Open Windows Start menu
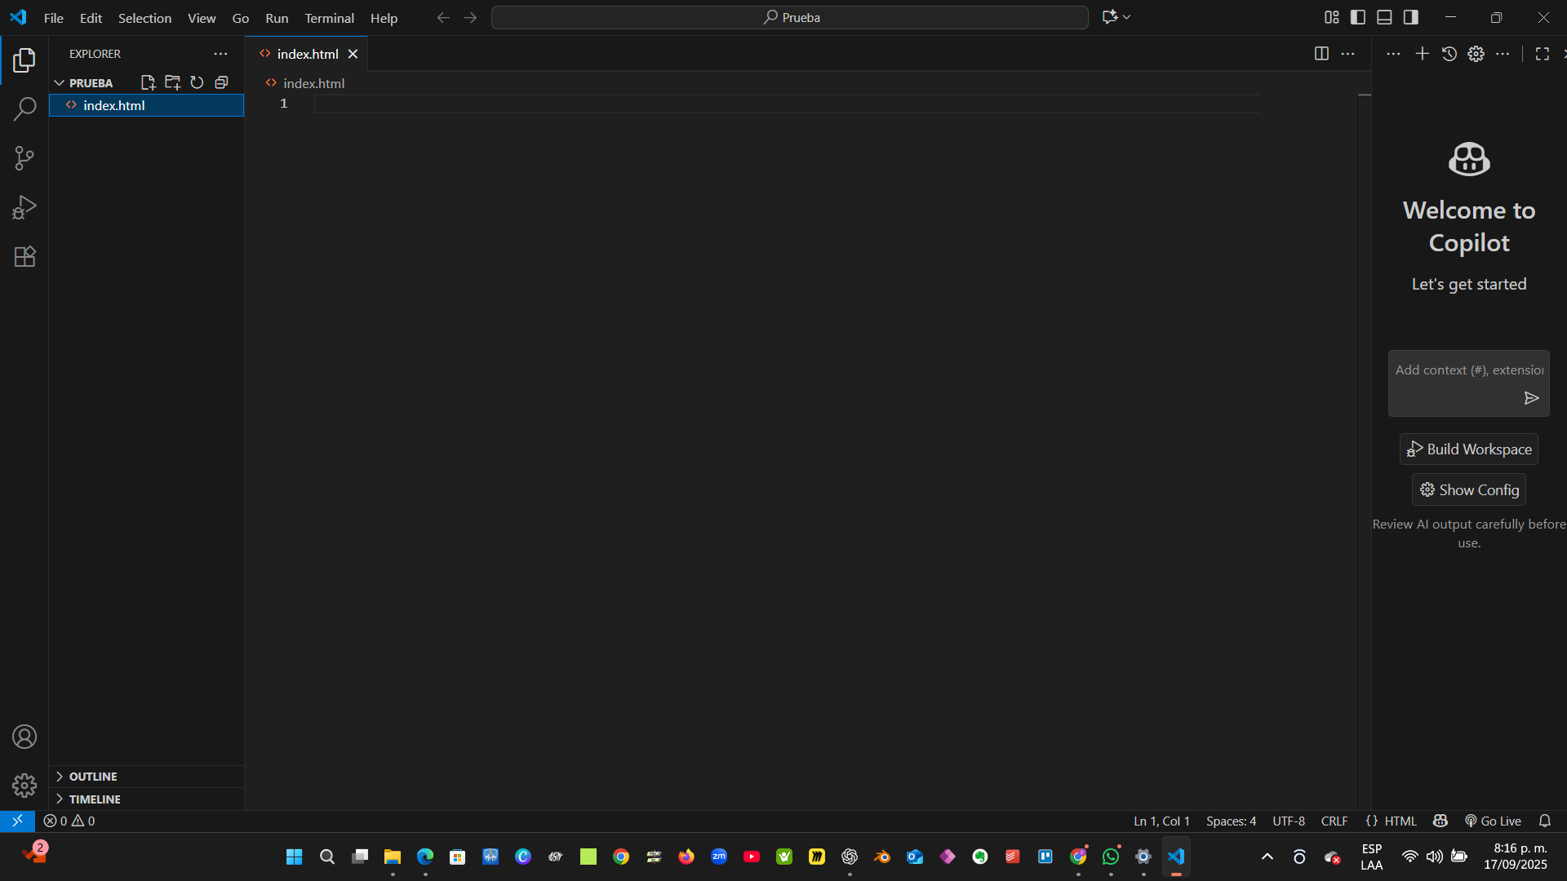The width and height of the screenshot is (1567, 881). [295, 857]
